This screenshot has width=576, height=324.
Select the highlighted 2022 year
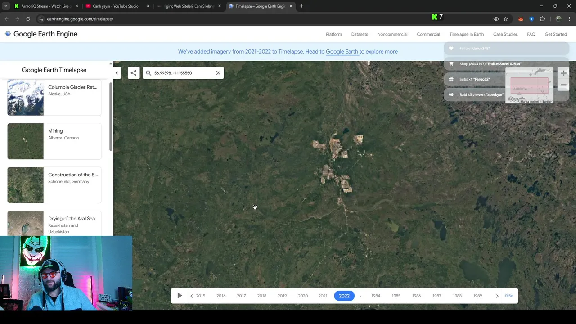point(344,296)
